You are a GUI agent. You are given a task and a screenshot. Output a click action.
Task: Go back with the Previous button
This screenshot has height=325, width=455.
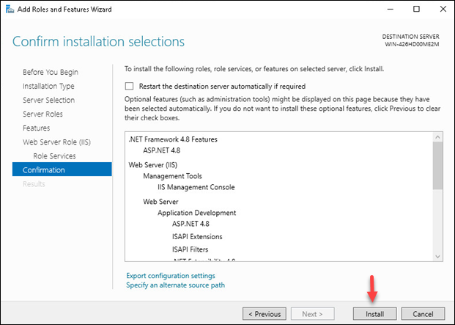click(265, 313)
